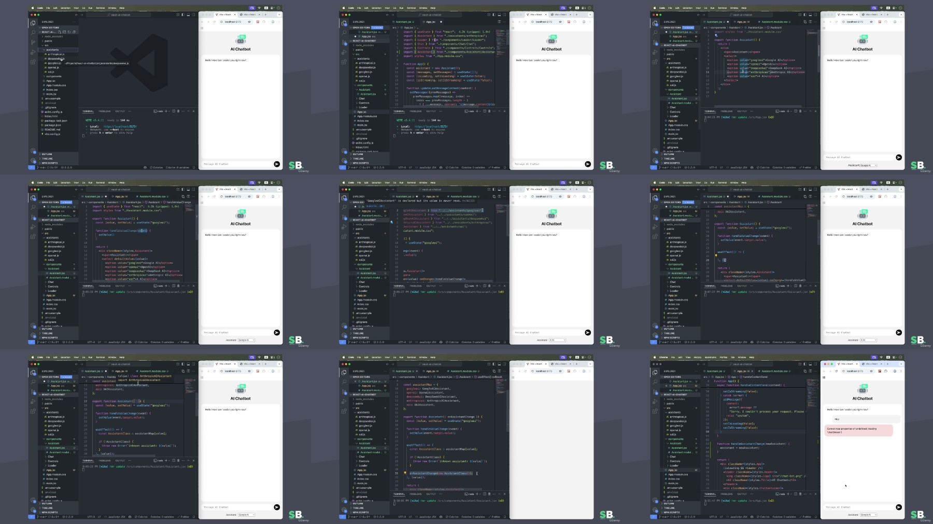Open vite.config.js in top-left screenshot's explorer

tap(52, 134)
